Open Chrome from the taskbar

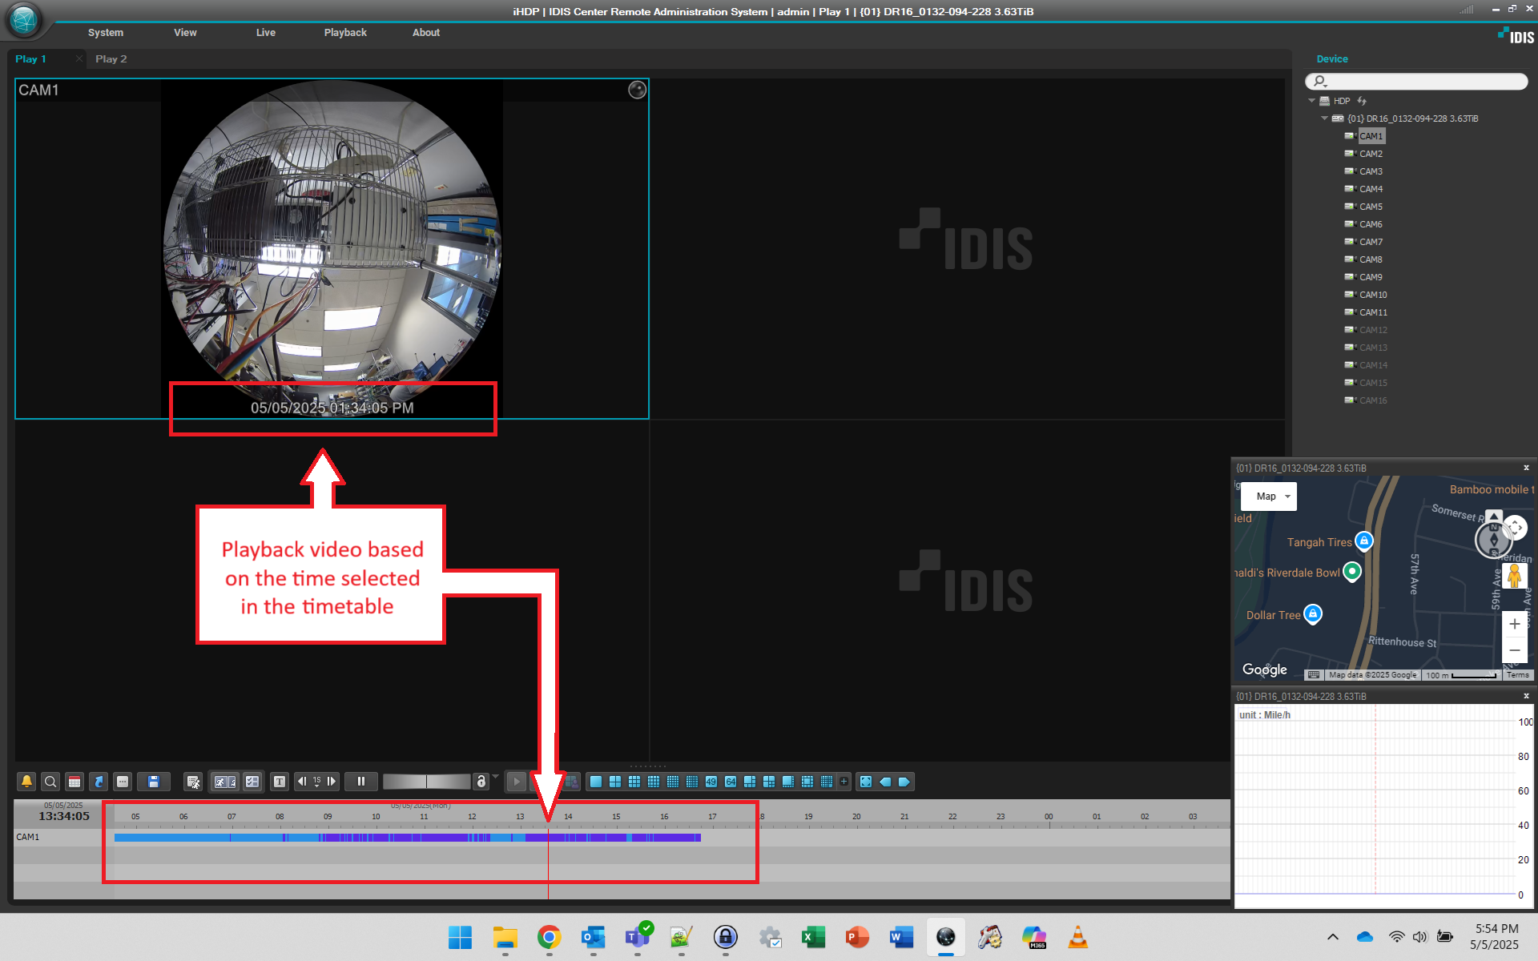point(549,937)
